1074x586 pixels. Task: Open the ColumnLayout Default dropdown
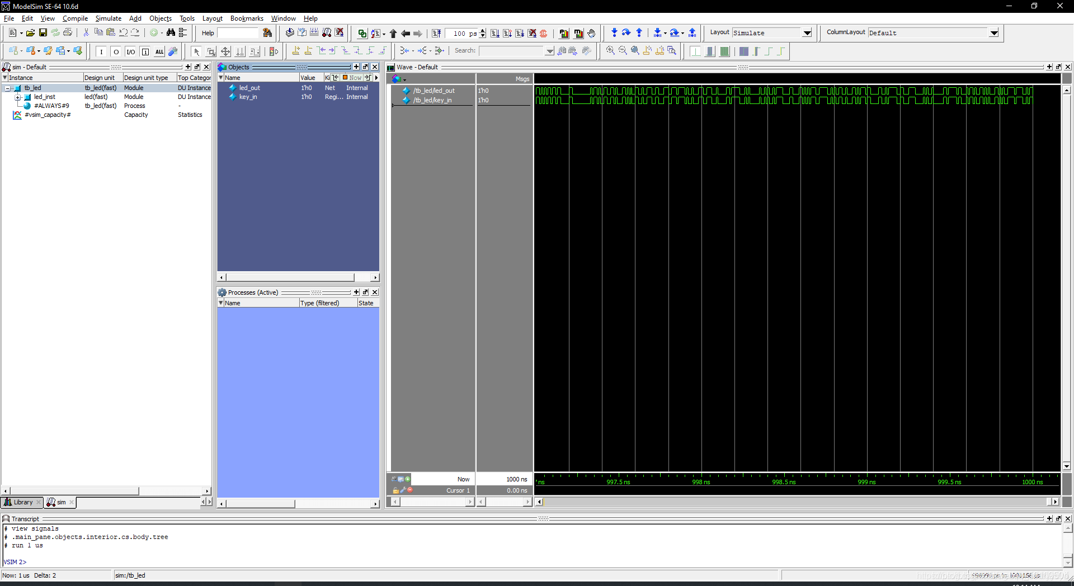tap(994, 33)
